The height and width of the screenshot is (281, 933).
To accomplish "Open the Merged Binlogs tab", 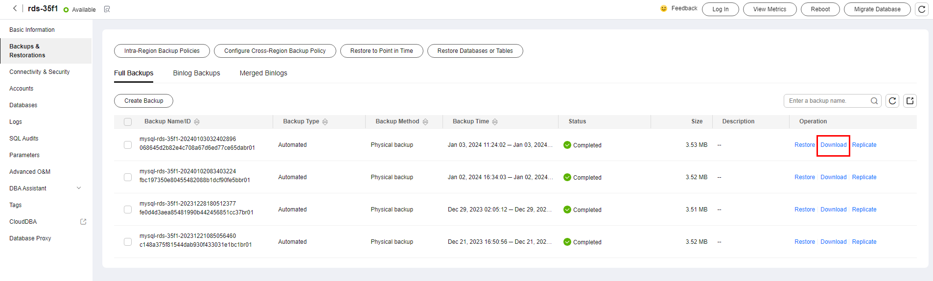I will coord(263,73).
